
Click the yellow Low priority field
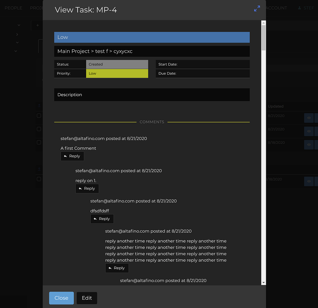(117, 73)
